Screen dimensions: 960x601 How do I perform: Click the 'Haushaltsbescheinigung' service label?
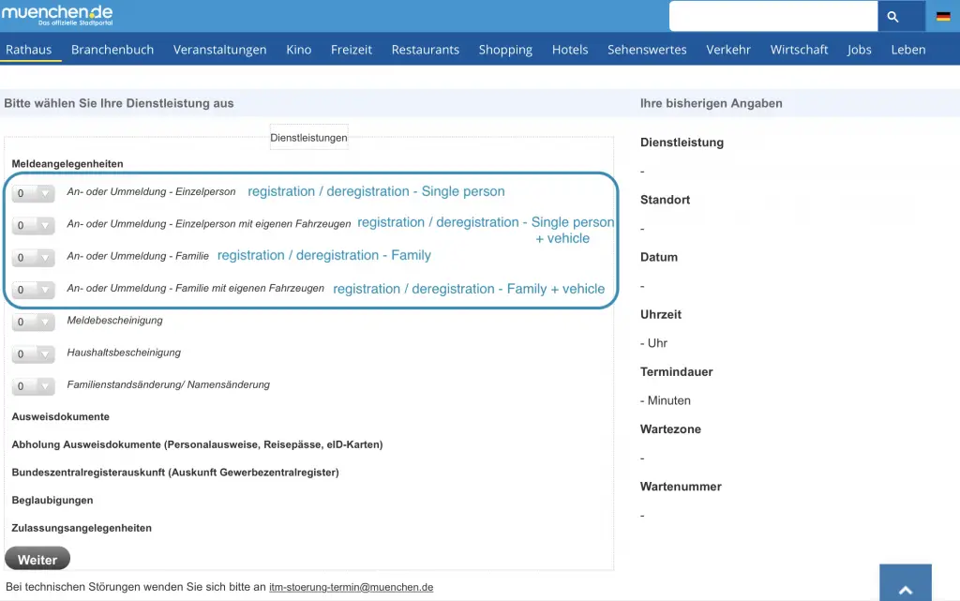point(125,353)
